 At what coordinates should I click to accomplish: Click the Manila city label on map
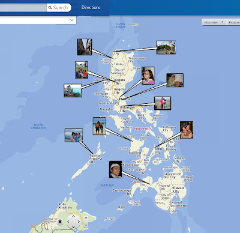pos(125,99)
